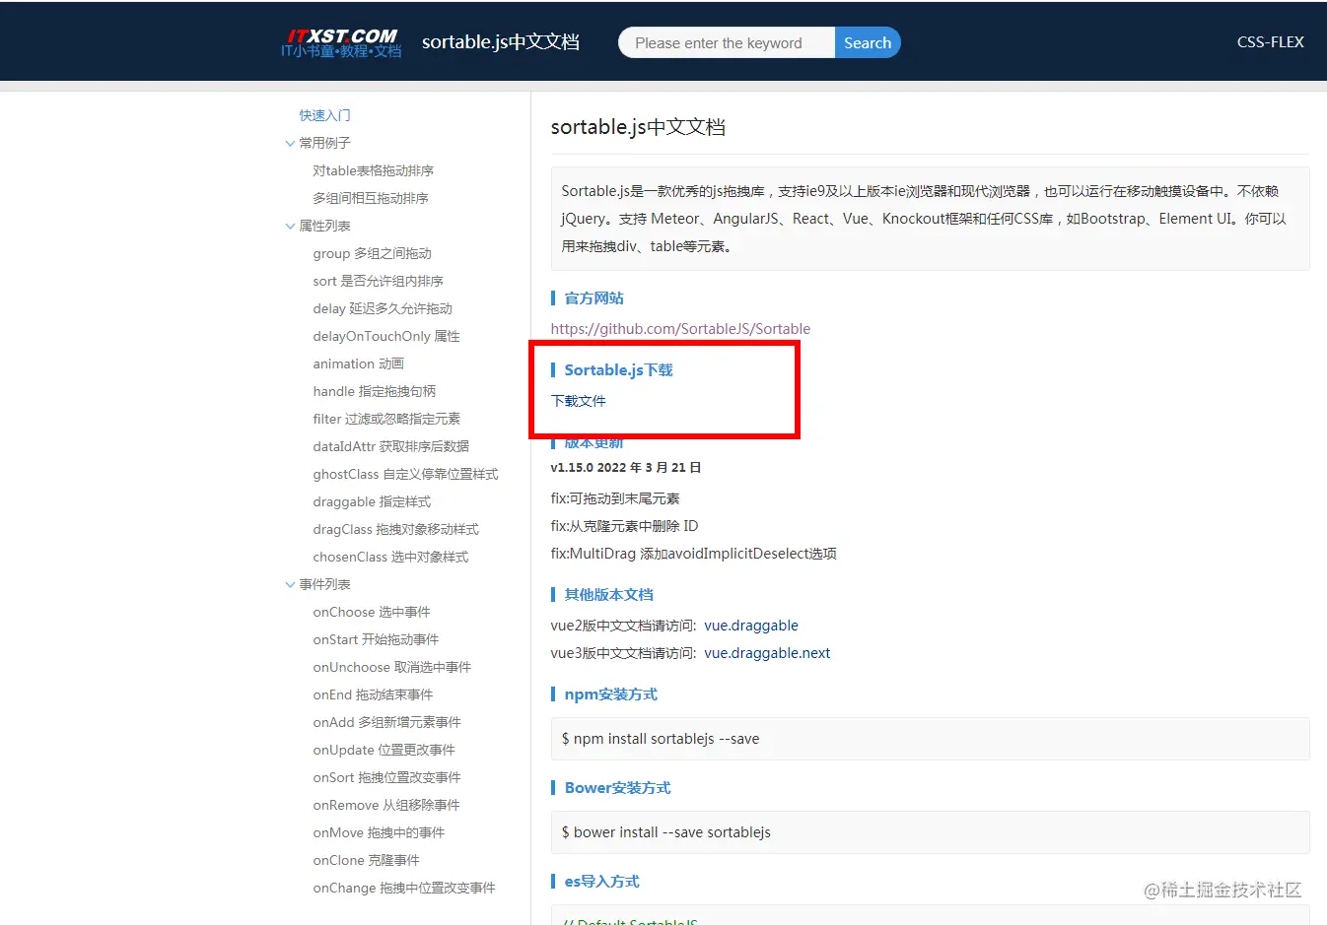Screen dimensions: 1327x925
Task: Click the avoidImplicitDeselect changelog line
Action: [693, 554]
